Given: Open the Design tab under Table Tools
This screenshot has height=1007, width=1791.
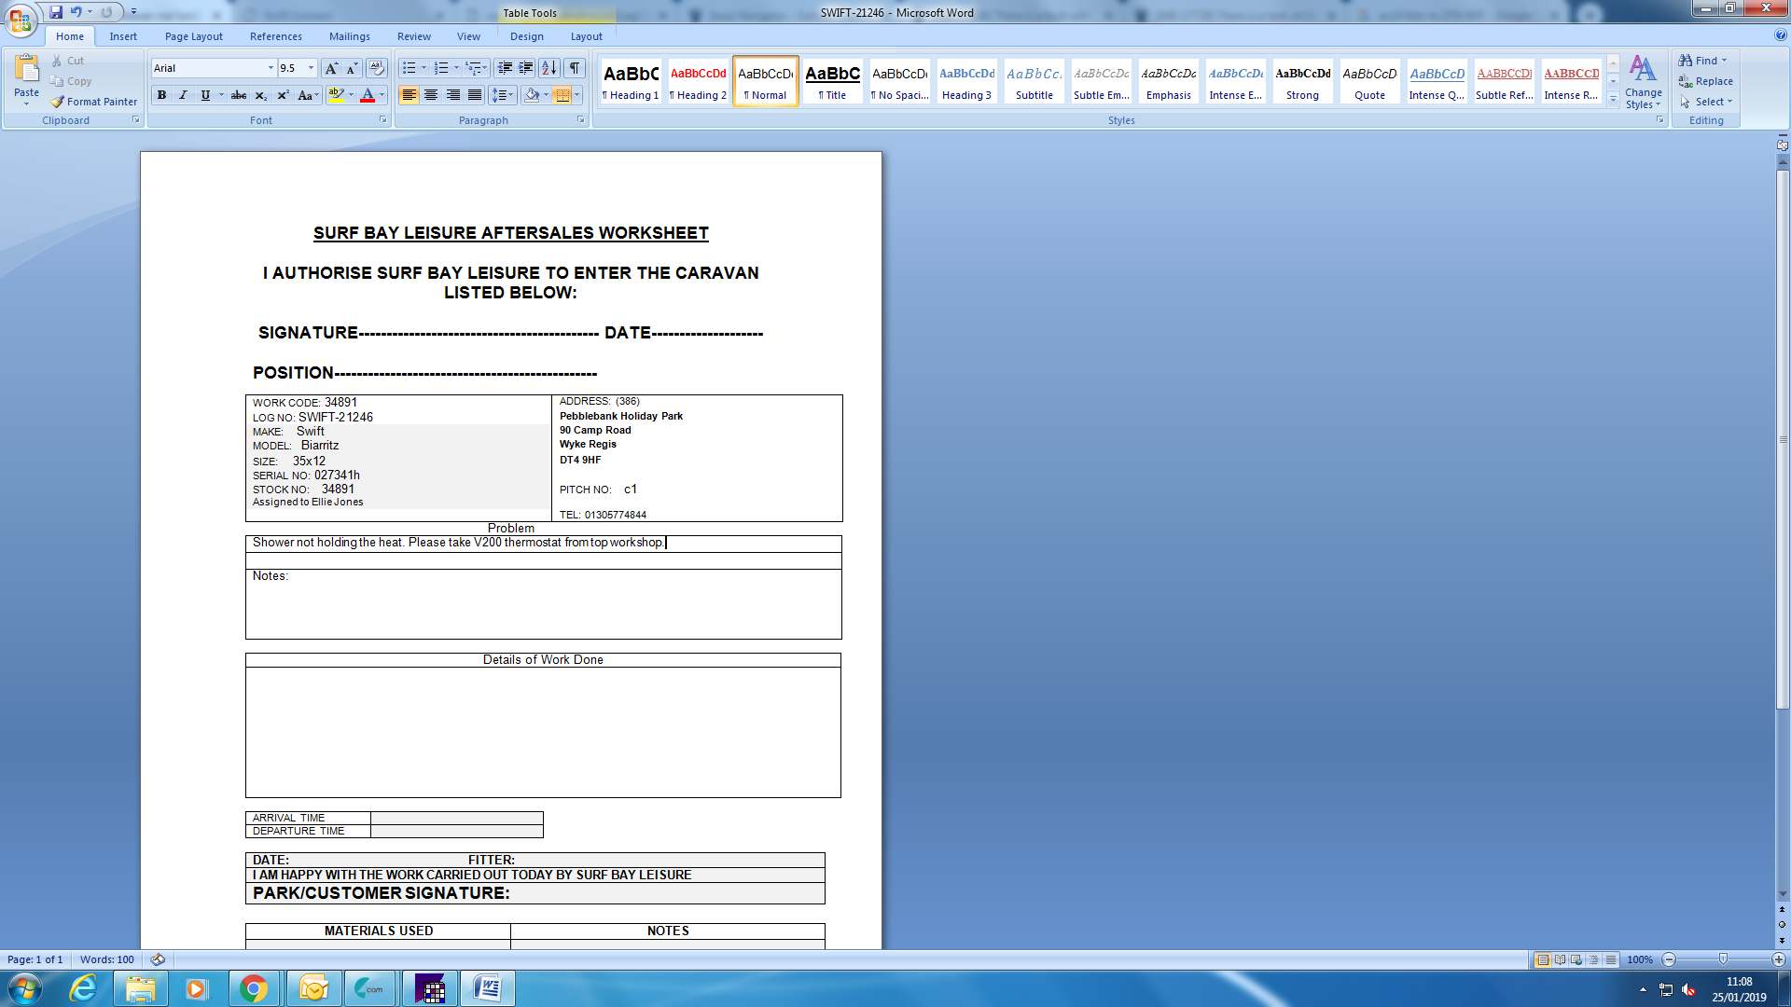Looking at the screenshot, I should click(x=526, y=36).
